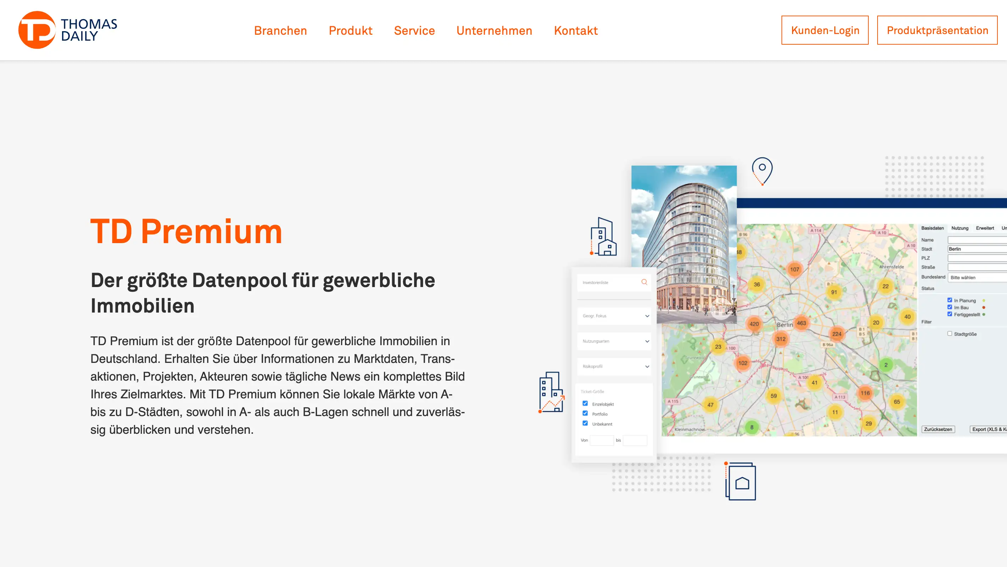Click the location pin icon
Screen dimensions: 1007x567
pyautogui.click(x=762, y=171)
